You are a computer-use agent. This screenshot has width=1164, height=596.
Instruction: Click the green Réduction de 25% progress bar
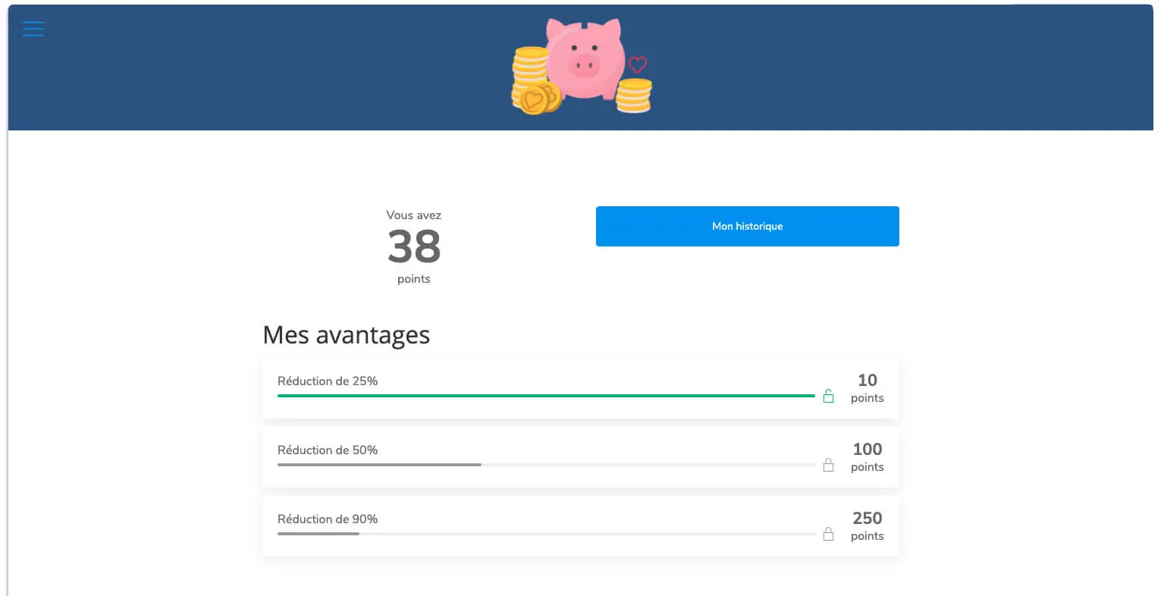coord(546,396)
